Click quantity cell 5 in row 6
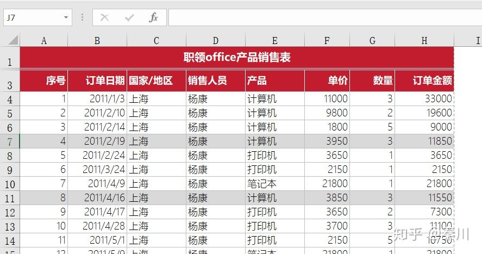The image size is (482, 254). (372, 127)
